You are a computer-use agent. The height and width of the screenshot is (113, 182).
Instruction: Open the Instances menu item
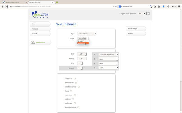pyautogui.click(x=40, y=29)
